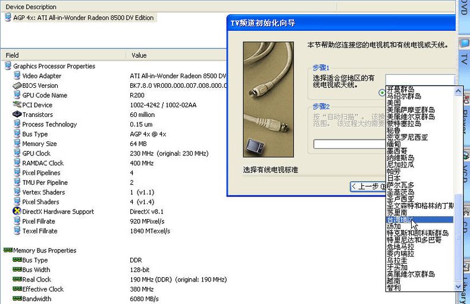Open the region combo box field
The image size is (470, 304).
click(x=420, y=80)
